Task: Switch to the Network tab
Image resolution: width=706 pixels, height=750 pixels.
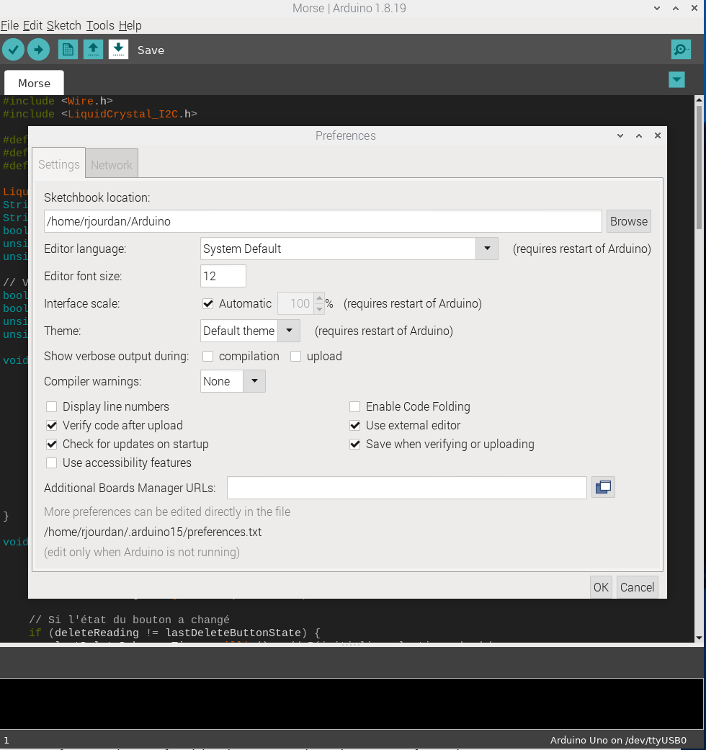Action: click(x=112, y=164)
